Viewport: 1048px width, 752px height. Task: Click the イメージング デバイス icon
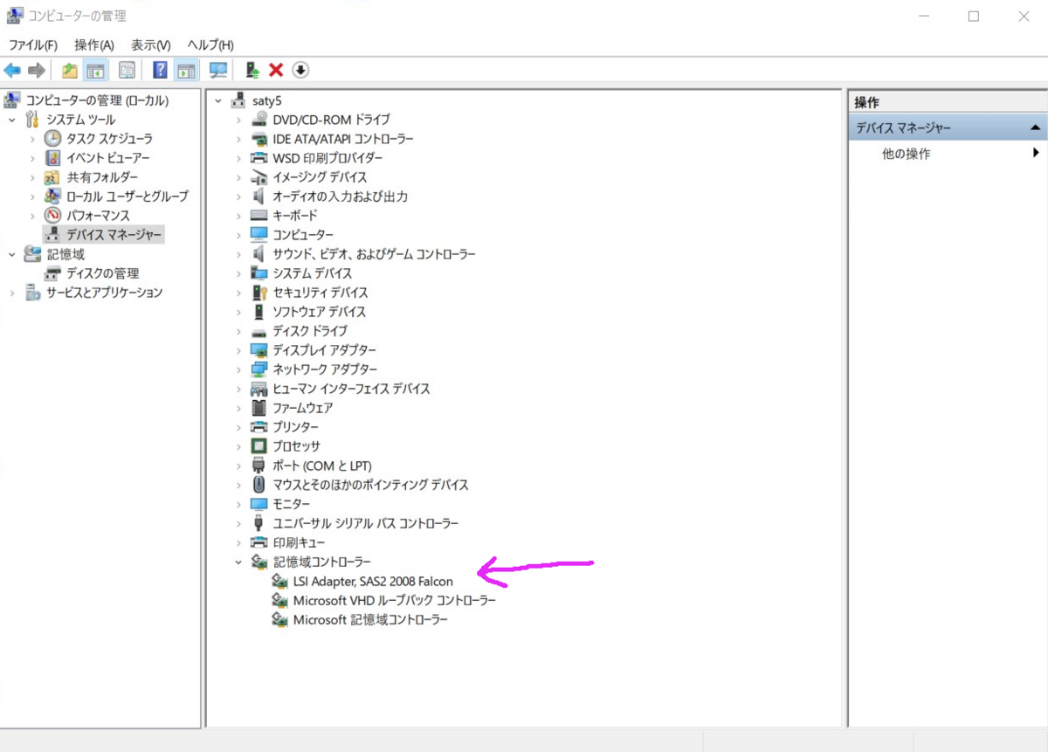pos(259,177)
